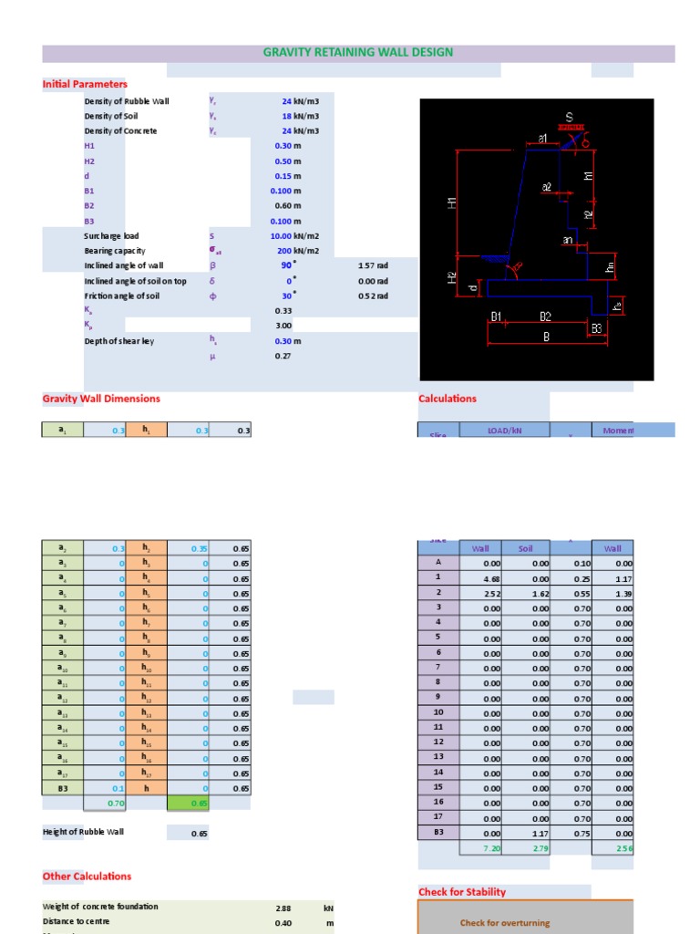The image size is (700, 934).
Task: Click the 'Friction angle of soil' label
Action: point(121,296)
